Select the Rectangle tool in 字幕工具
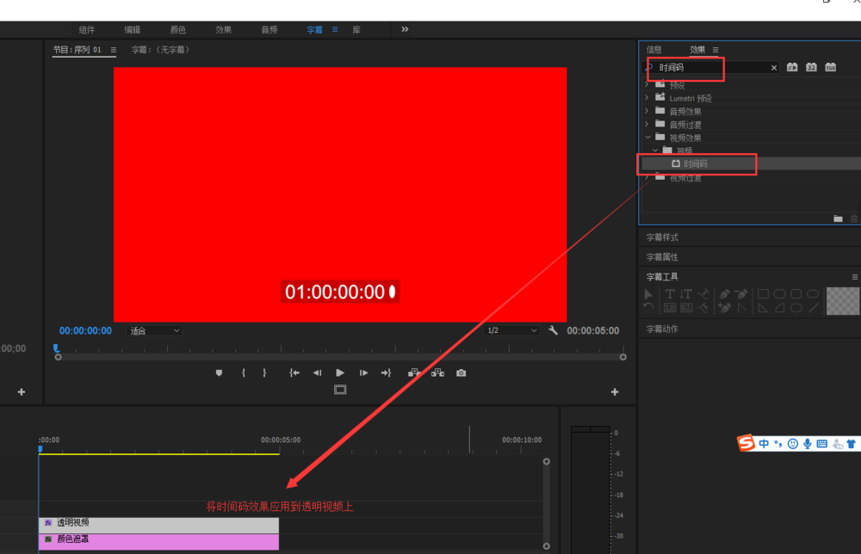The width and height of the screenshot is (861, 554). pyautogui.click(x=761, y=292)
